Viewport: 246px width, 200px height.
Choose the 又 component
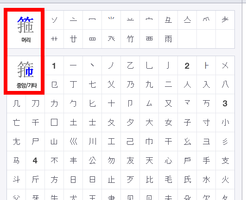point(168,103)
